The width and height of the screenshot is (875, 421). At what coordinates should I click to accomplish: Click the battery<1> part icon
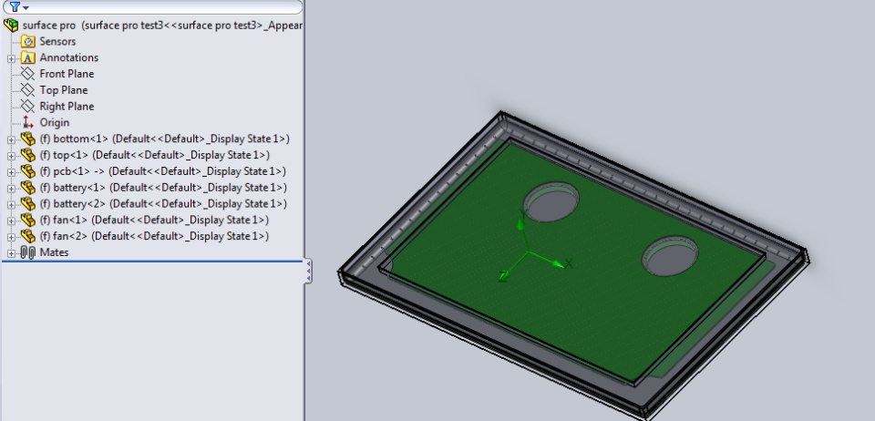click(x=28, y=188)
